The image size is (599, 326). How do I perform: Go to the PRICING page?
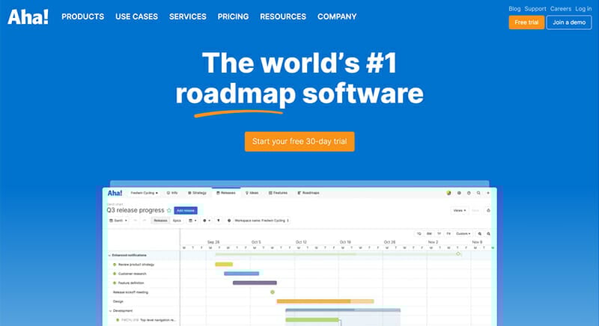[x=233, y=16]
